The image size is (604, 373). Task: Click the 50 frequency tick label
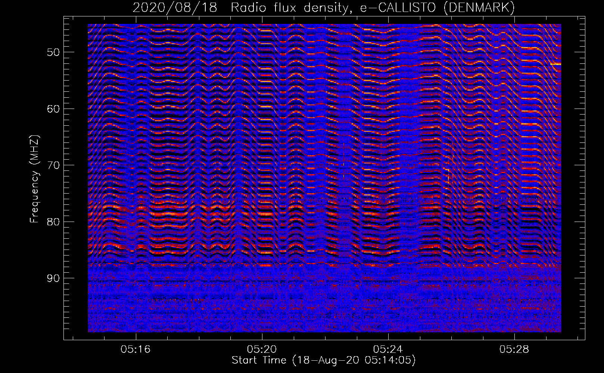pos(53,52)
